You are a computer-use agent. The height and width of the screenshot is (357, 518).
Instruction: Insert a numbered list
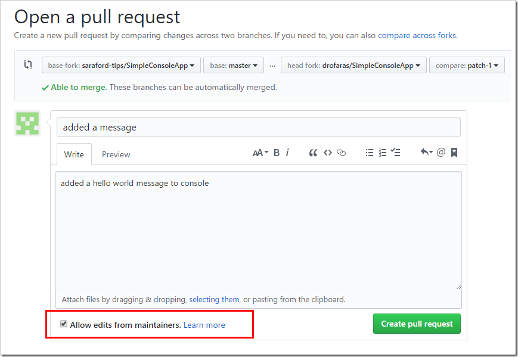coord(382,153)
